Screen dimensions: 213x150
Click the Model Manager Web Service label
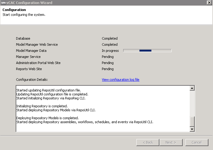(x=37, y=45)
